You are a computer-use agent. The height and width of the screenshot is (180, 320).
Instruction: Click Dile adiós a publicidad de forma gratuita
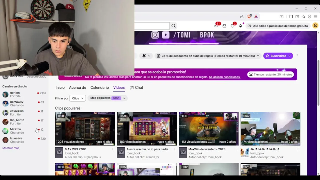(277, 26)
